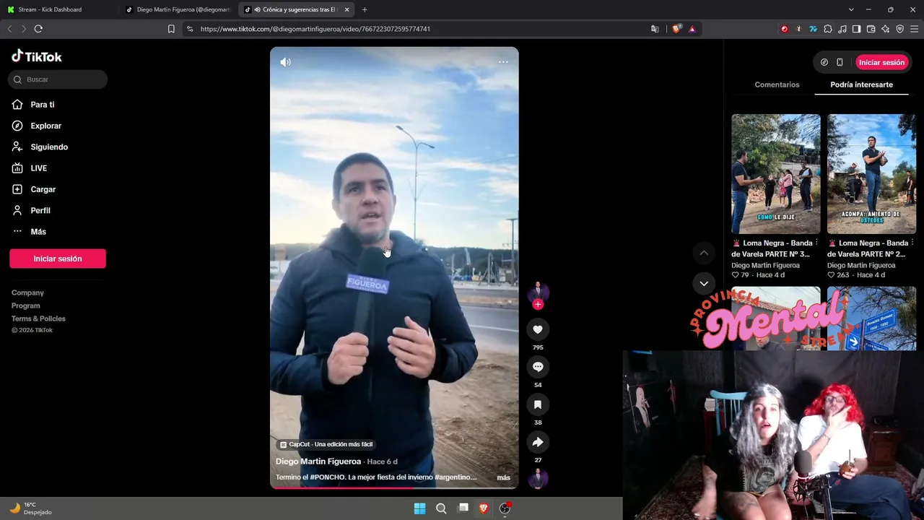Open the Loma Negra PARTE Nº 2 thumbnail

(x=871, y=174)
